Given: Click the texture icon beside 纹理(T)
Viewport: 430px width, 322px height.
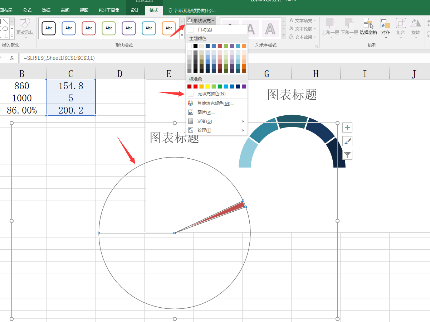Looking at the screenshot, I should pyautogui.click(x=191, y=130).
